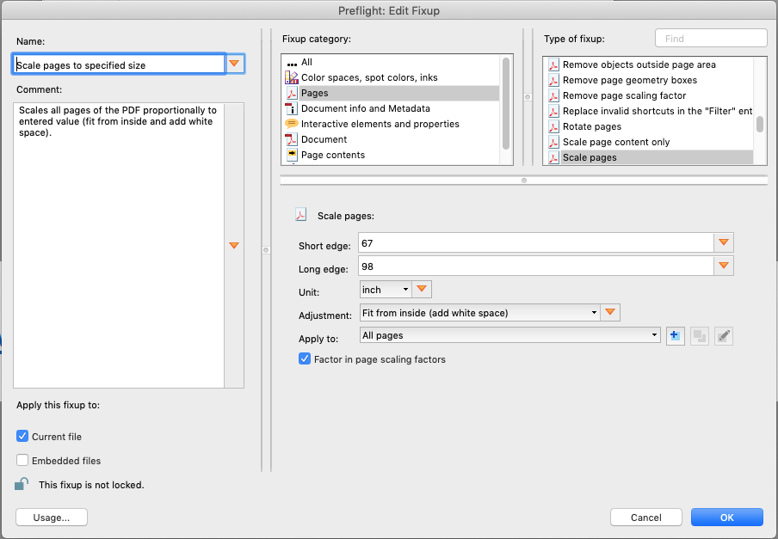Click the add new filter plus icon
The image size is (778, 539).
[x=676, y=335]
